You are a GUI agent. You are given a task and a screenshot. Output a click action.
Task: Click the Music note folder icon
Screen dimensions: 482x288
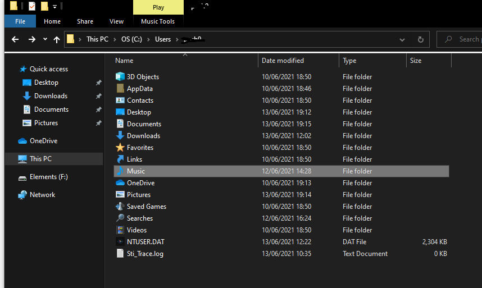pyautogui.click(x=120, y=171)
